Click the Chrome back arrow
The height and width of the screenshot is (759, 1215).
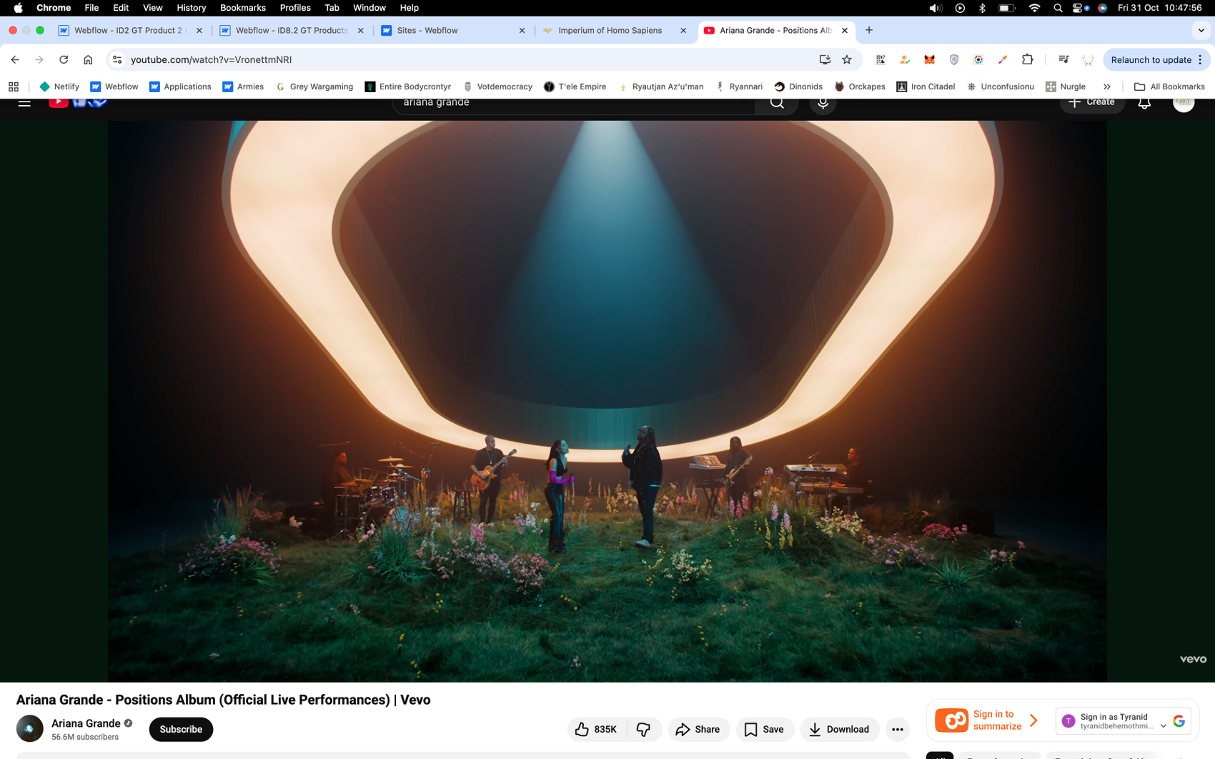point(15,60)
